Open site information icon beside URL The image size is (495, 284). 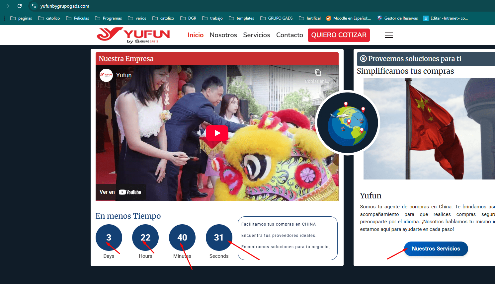pyautogui.click(x=34, y=6)
